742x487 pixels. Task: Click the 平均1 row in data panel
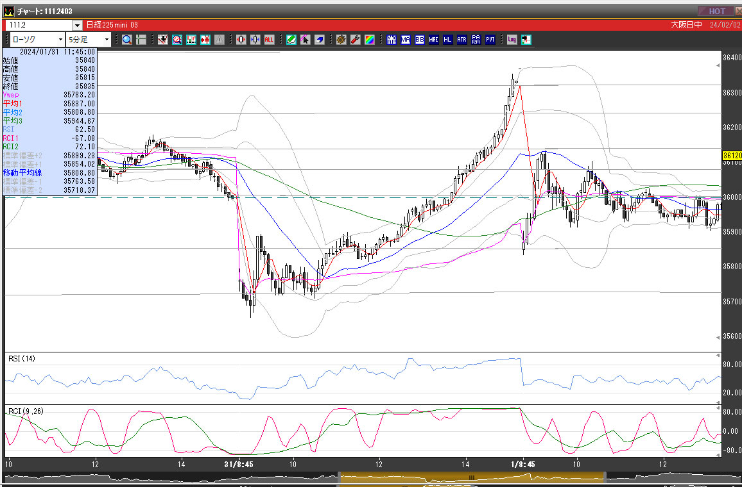pyautogui.click(x=49, y=103)
